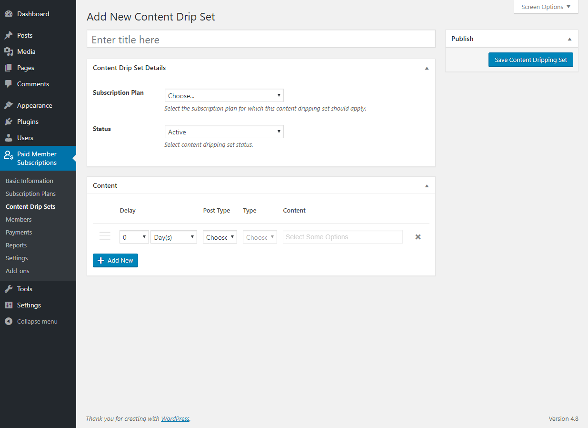Viewport: 588px width, 428px height.
Task: Click Save Content Dripping Set button
Action: click(x=531, y=60)
